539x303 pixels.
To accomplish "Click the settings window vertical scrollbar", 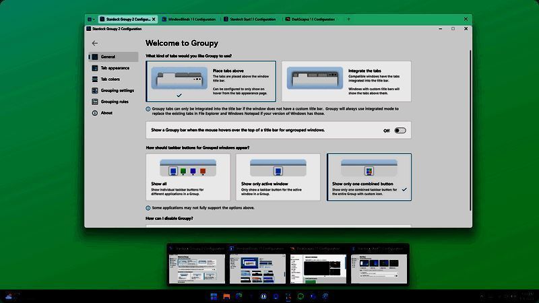I will 470,131.
